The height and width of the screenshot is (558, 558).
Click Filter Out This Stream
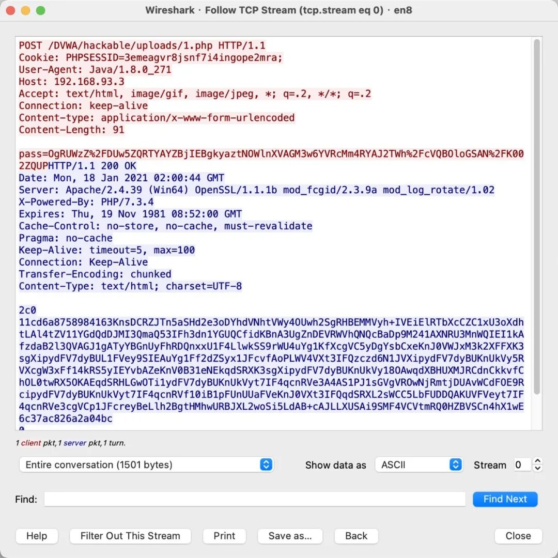[130, 536]
